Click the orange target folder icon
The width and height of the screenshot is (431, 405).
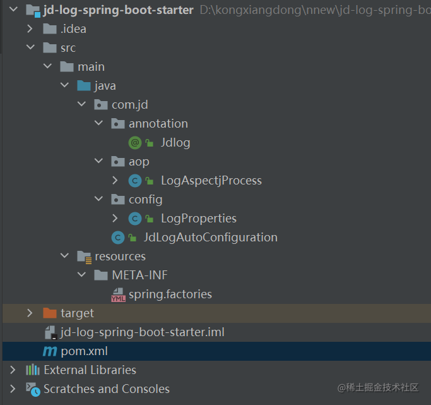click(50, 313)
